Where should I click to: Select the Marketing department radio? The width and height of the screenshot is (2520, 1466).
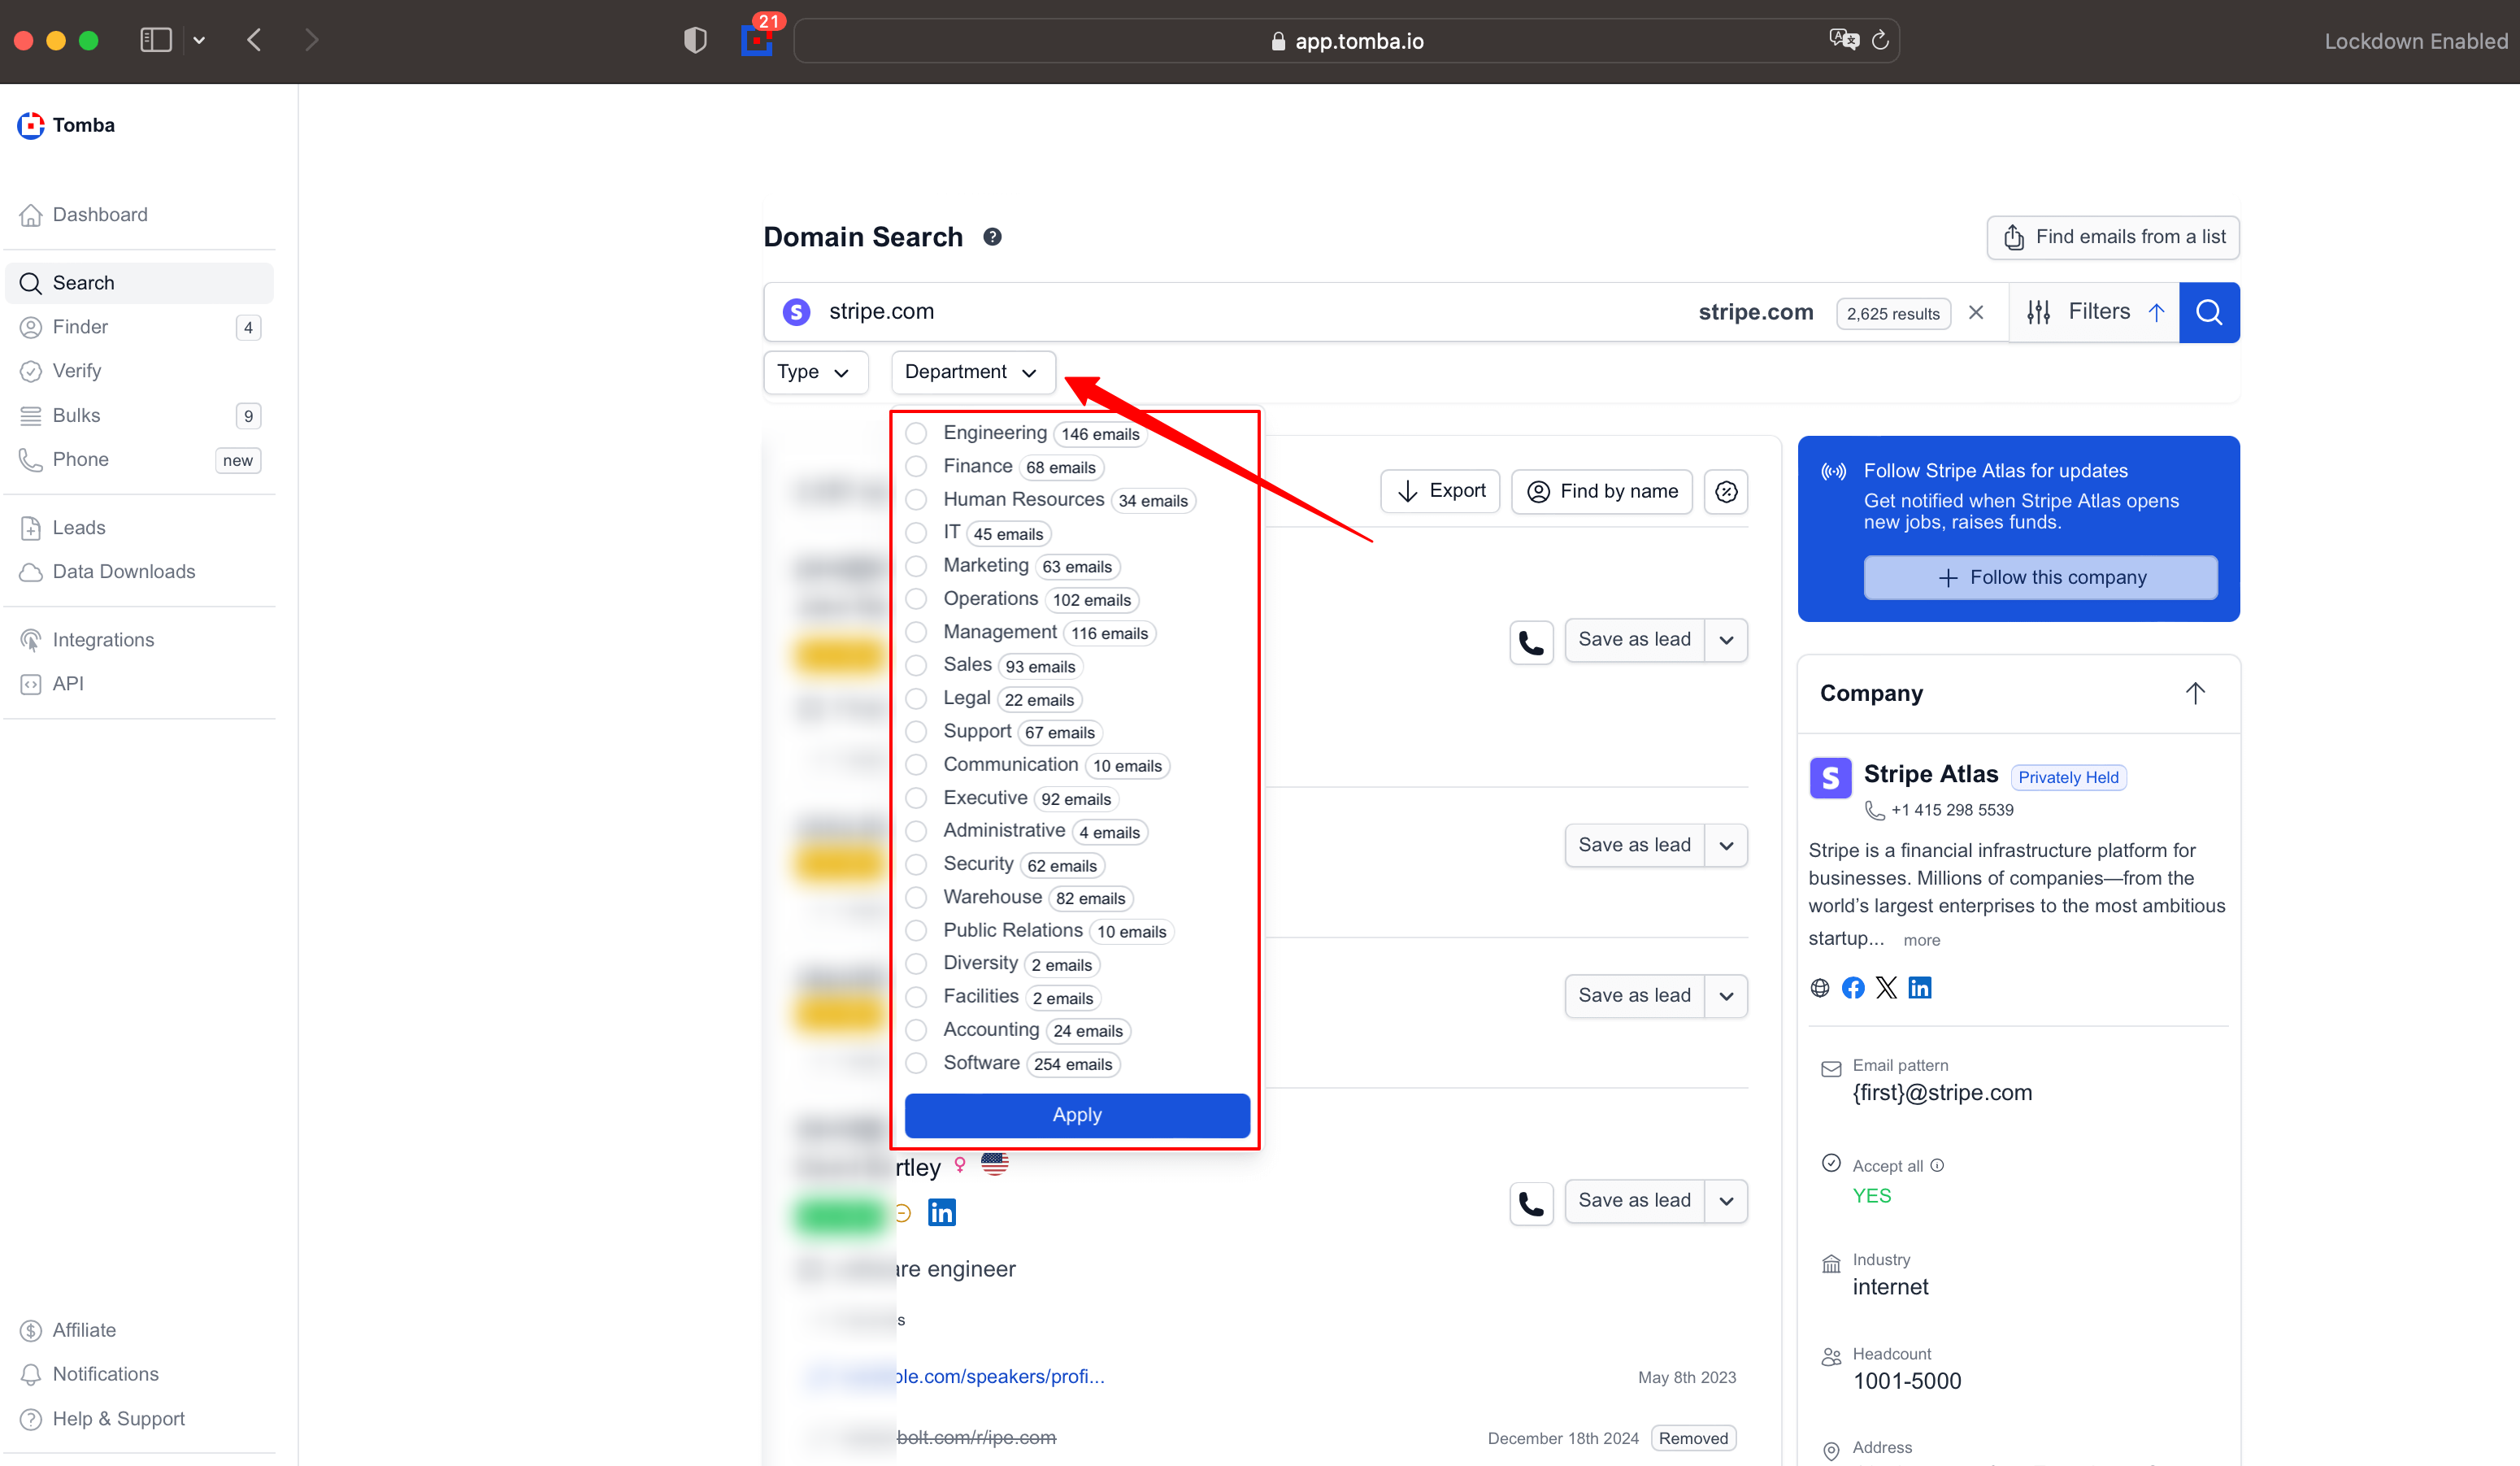tap(916, 566)
